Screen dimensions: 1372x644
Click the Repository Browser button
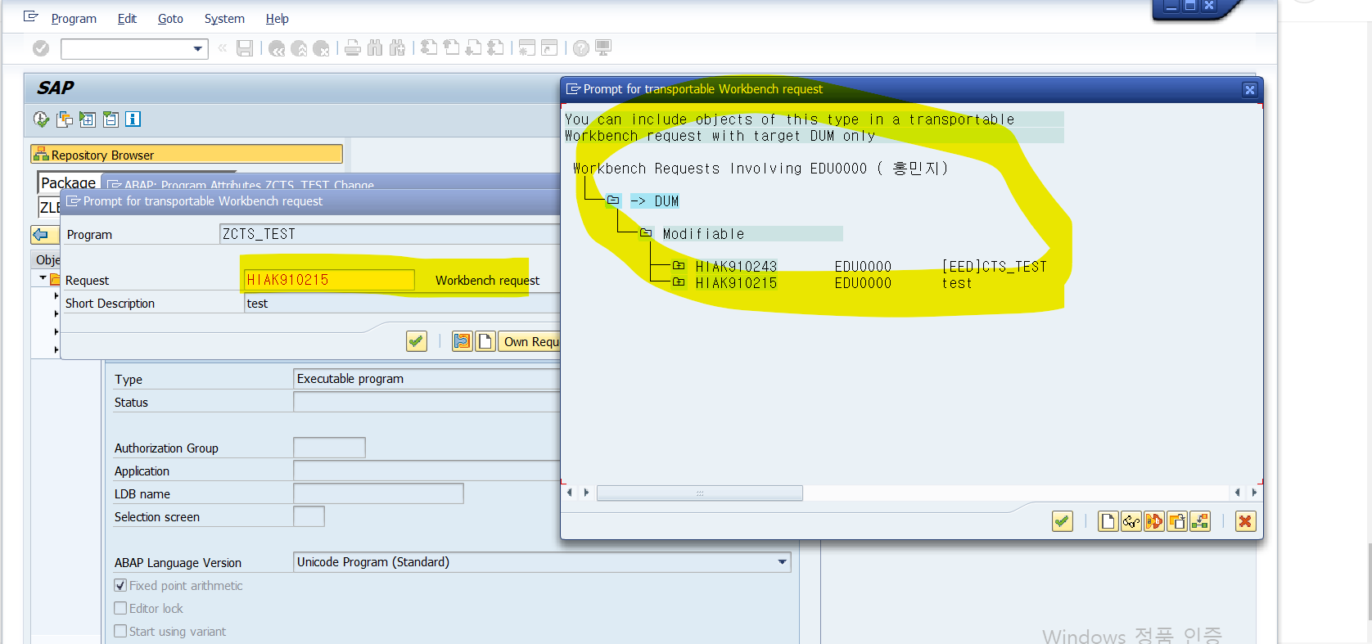coord(187,155)
